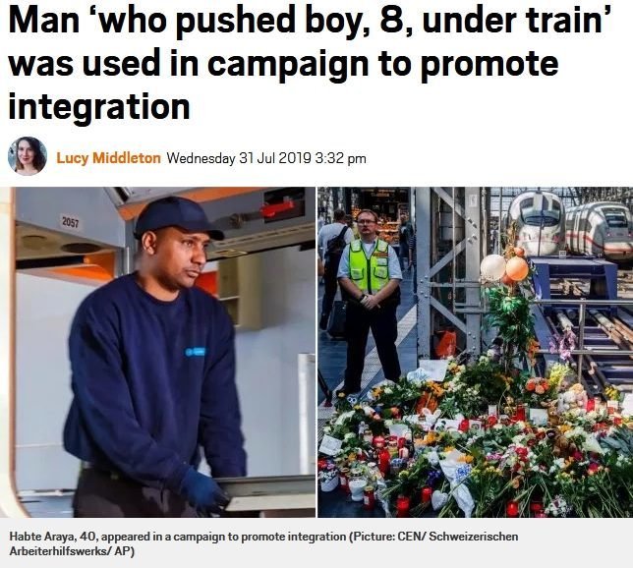Click the article headline about campaign integration
633x568 pixels.
pos(310,63)
